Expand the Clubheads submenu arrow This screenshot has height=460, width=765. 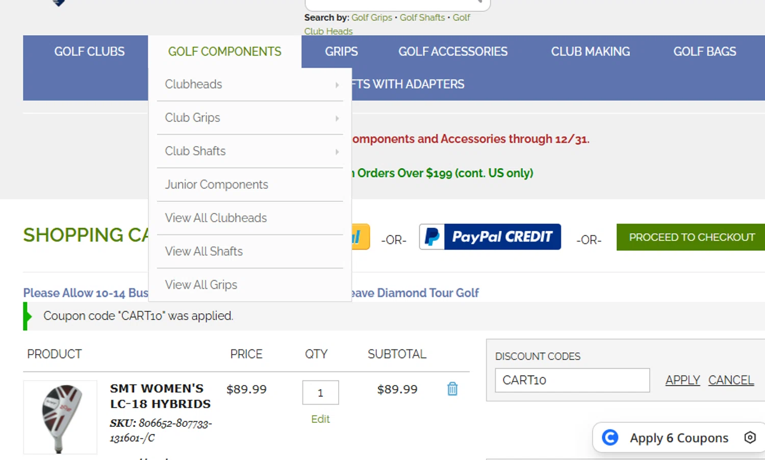pyautogui.click(x=337, y=85)
